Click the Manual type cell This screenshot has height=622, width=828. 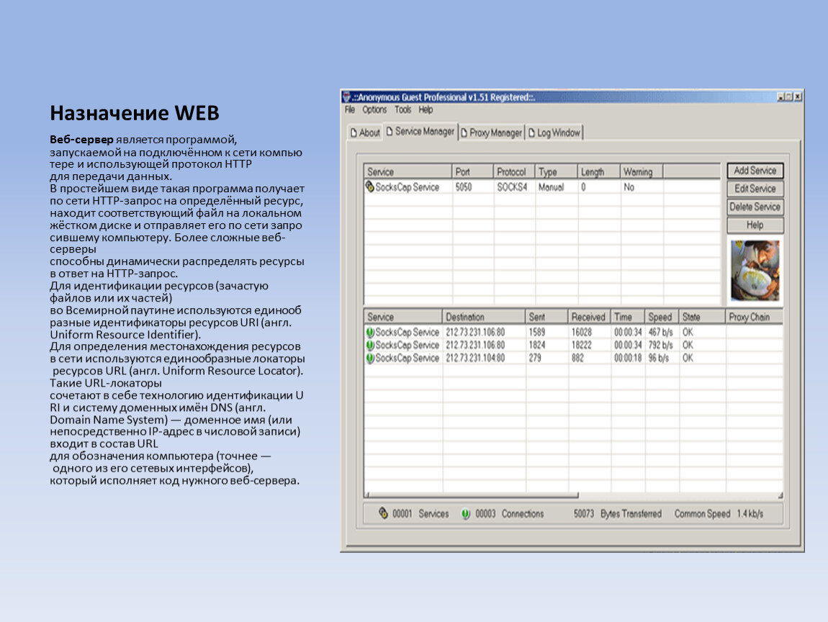(x=551, y=187)
